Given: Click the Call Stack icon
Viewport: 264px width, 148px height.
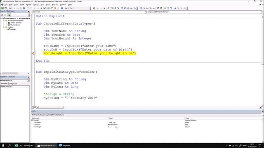Looking at the screenshot, I should (135, 8).
